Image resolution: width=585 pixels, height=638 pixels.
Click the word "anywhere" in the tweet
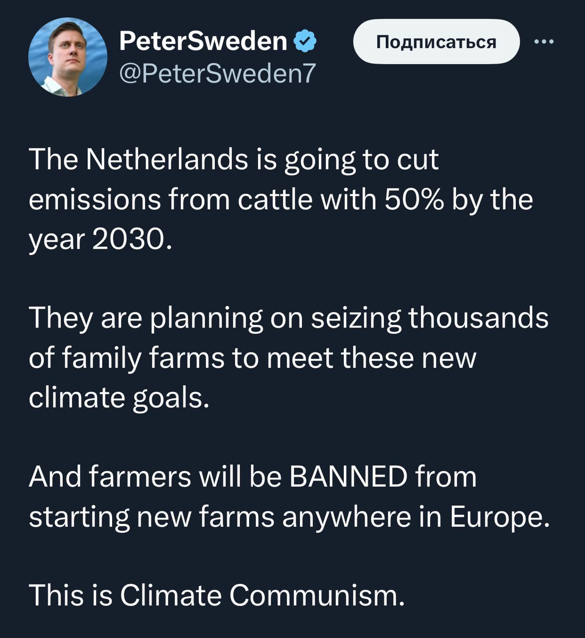(346, 516)
